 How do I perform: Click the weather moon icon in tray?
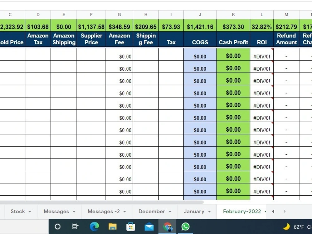[x=286, y=227]
